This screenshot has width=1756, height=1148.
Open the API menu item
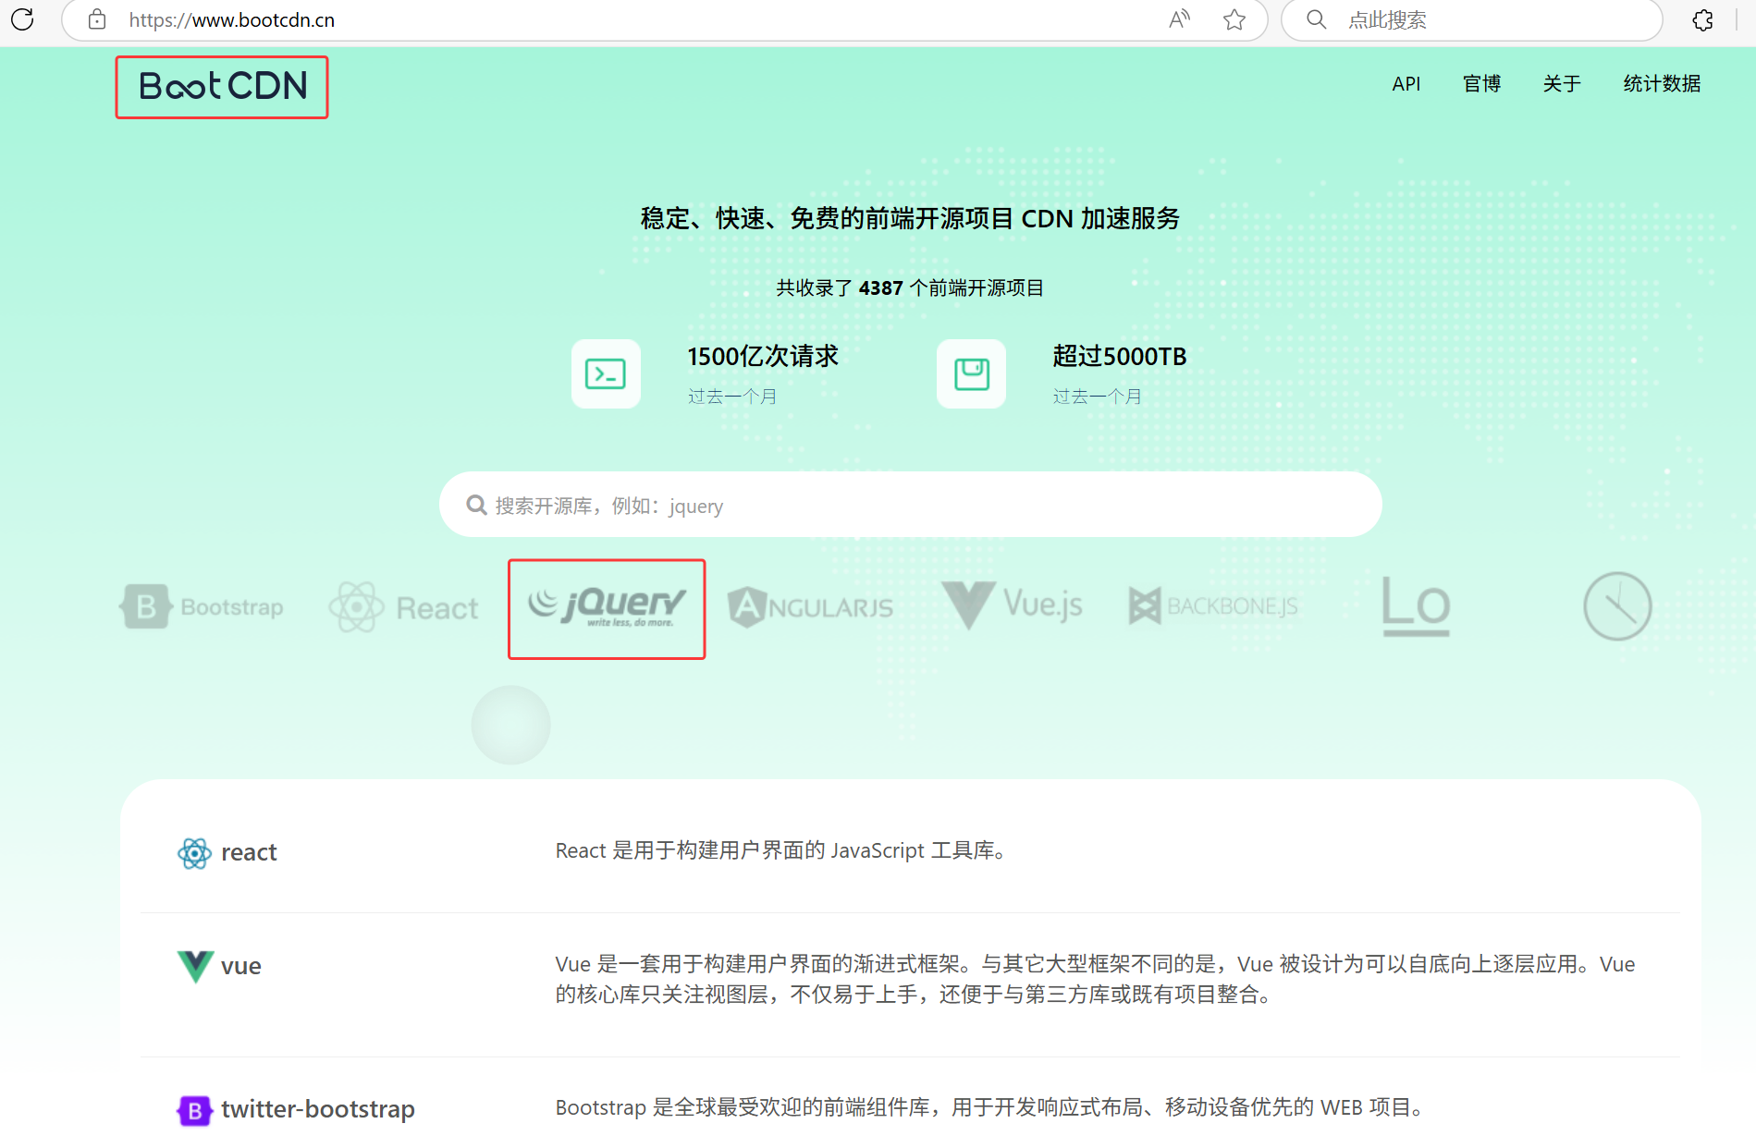(1406, 83)
